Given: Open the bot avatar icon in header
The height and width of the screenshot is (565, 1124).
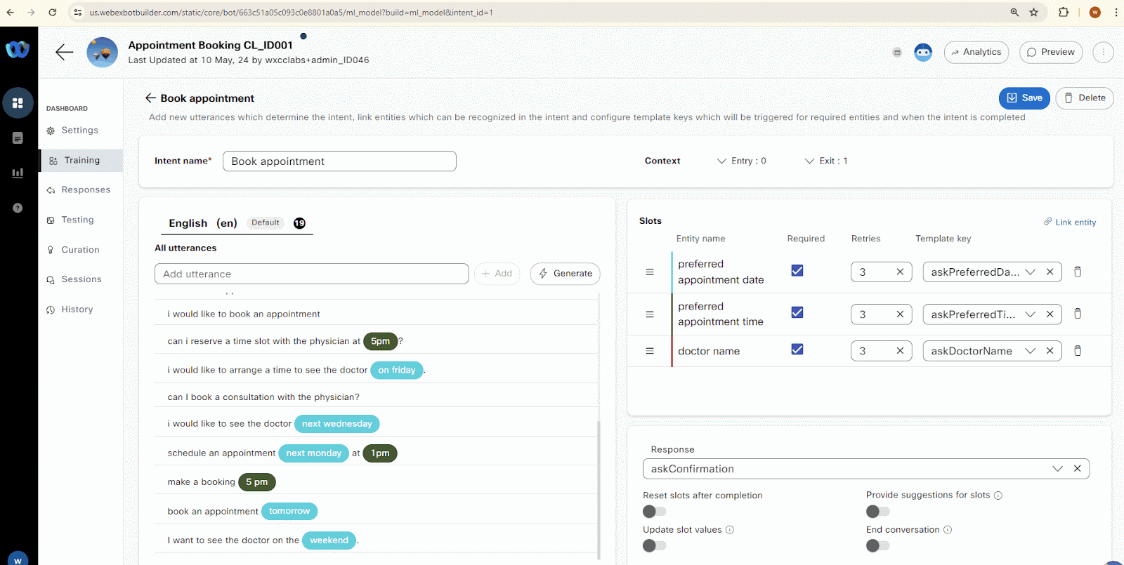Looking at the screenshot, I should pos(923,52).
